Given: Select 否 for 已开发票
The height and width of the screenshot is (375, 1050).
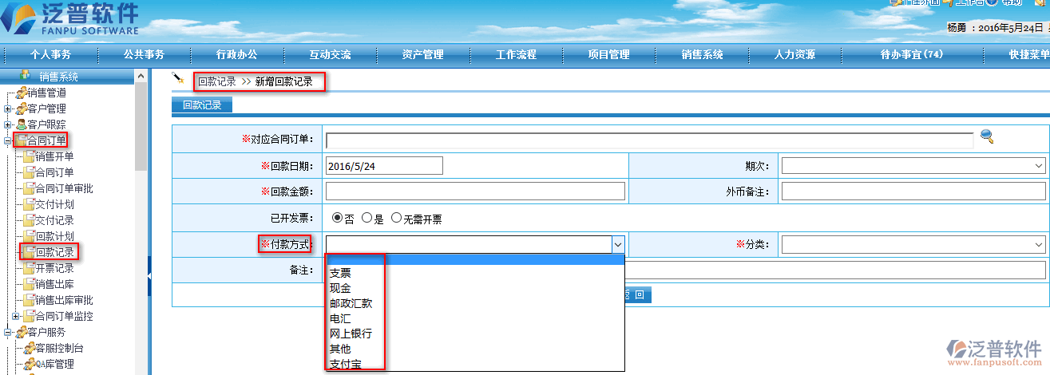Looking at the screenshot, I should tap(338, 218).
